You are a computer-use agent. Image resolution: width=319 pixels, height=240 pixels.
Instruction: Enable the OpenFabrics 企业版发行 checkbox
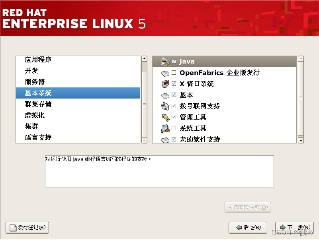pyautogui.click(x=174, y=72)
